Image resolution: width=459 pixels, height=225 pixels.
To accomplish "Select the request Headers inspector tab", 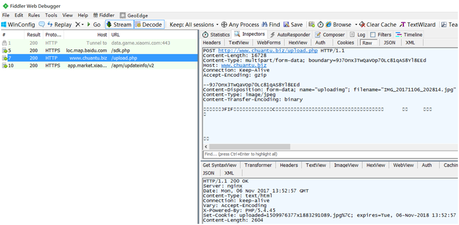I will click(212, 42).
